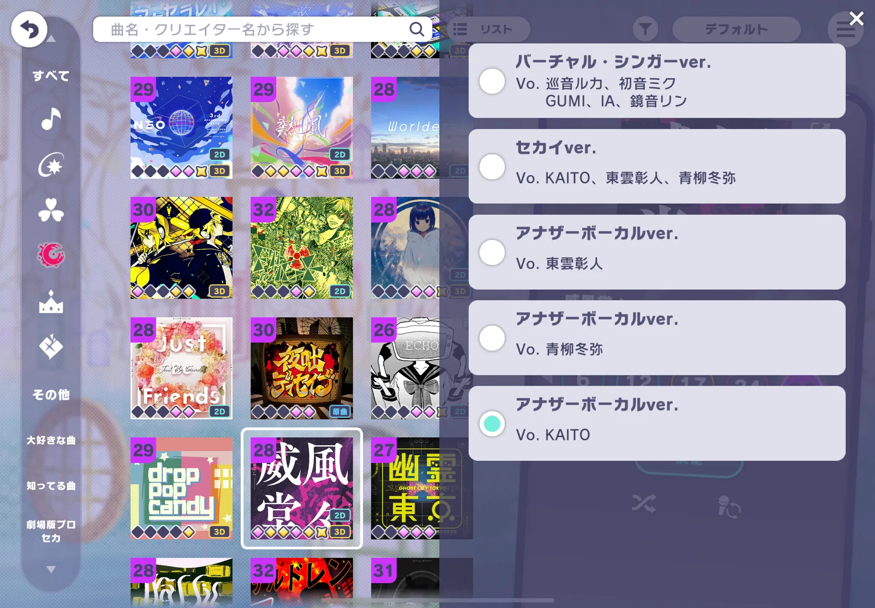Close the vocal version panel
This screenshot has width=875, height=608.
point(857,19)
